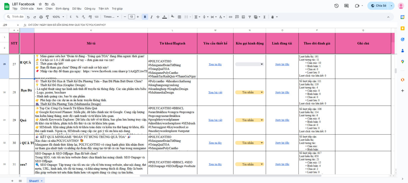Open Maps in the side panel
Screen dimensions: 408x183
pos(402,61)
